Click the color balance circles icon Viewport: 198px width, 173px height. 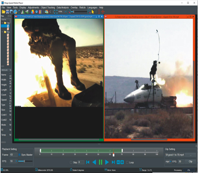pyautogui.click(x=33, y=12)
